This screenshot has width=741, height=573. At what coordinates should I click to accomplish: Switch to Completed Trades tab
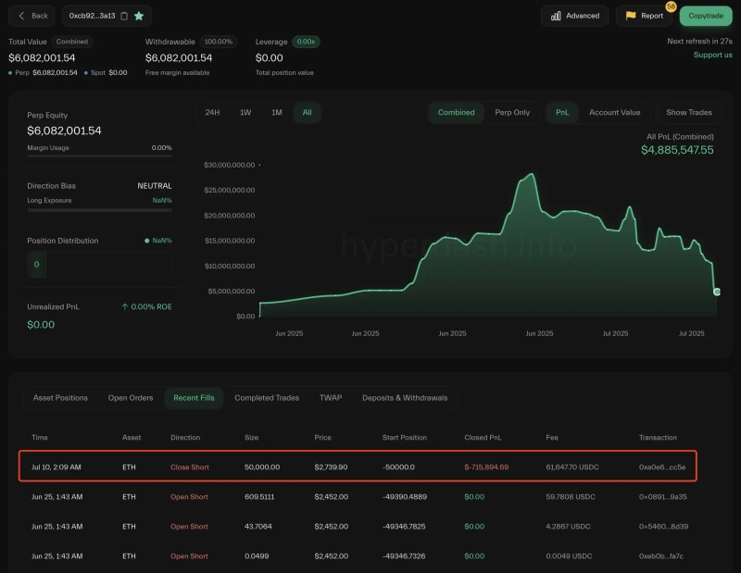(267, 398)
